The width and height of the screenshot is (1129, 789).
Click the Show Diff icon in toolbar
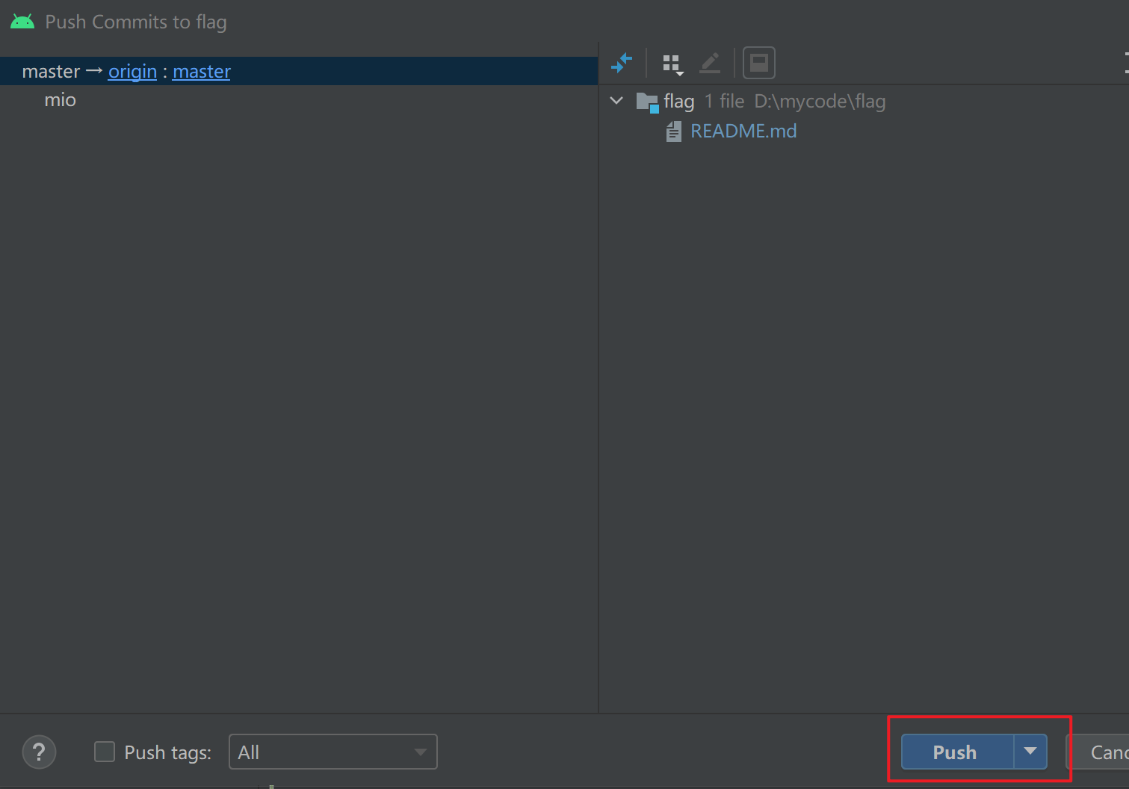[622, 64]
